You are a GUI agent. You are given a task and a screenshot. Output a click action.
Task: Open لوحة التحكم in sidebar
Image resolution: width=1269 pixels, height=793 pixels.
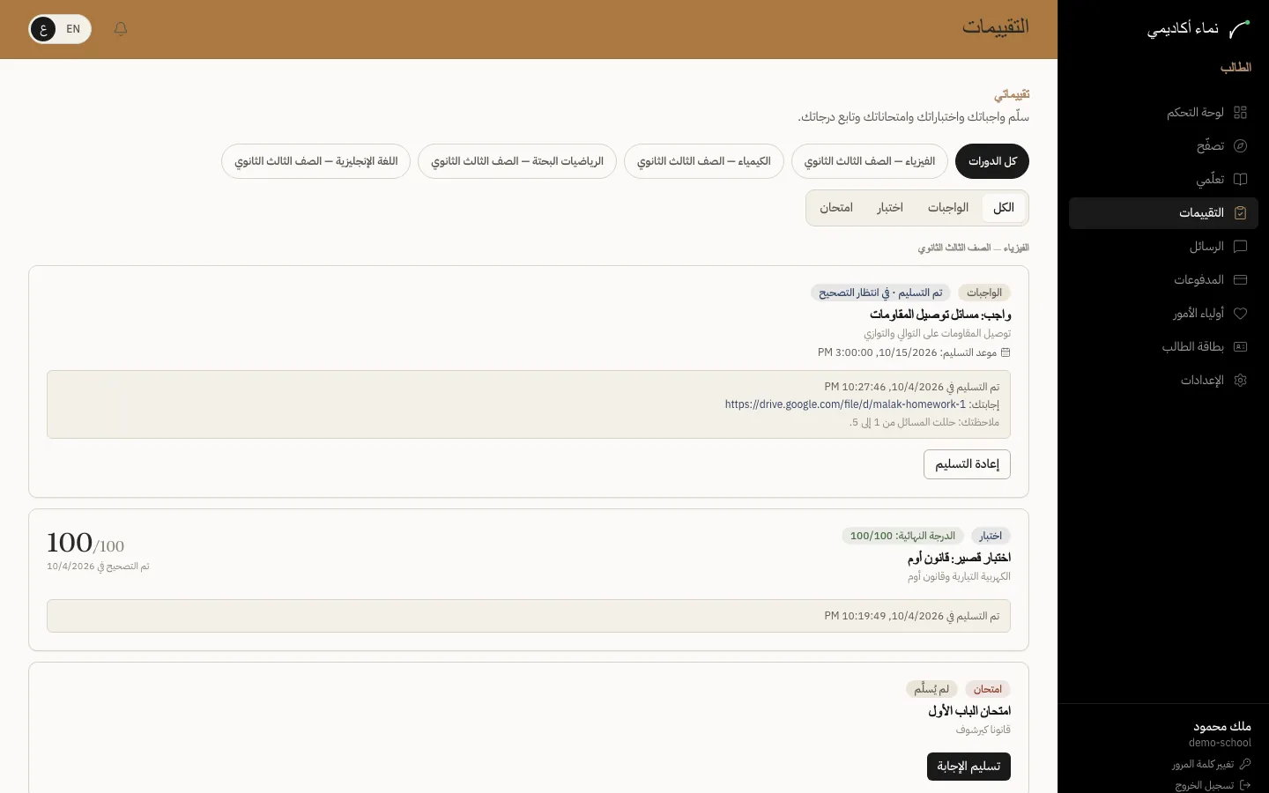click(1163, 113)
